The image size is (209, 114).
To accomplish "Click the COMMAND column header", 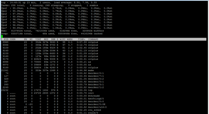I will point(93,39).
